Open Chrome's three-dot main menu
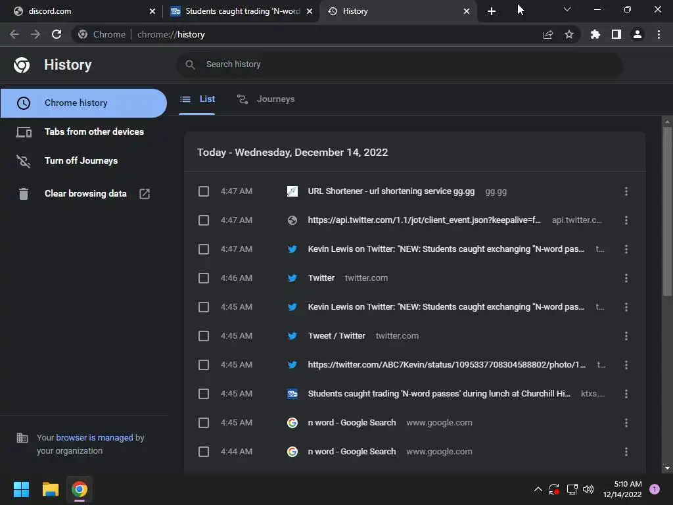This screenshot has height=505, width=673. tap(659, 34)
